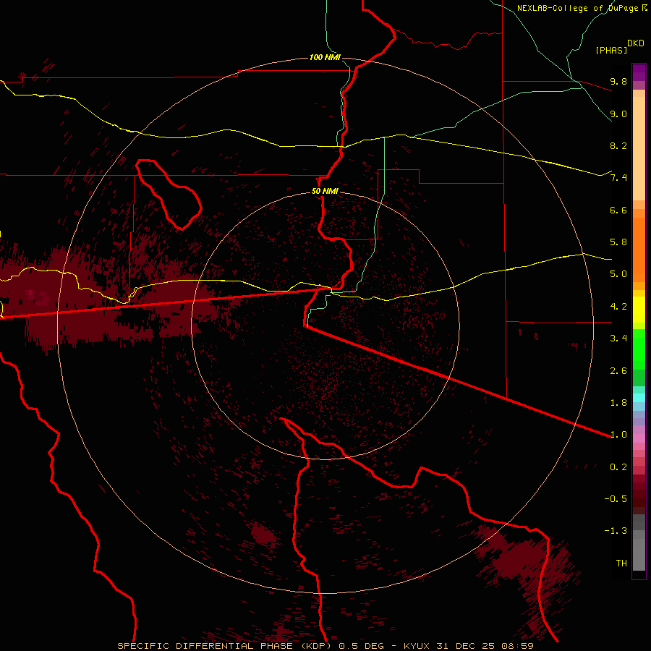Screen dimensions: 651x651
Task: Click the 1.8 scale value
Action: click(x=618, y=403)
